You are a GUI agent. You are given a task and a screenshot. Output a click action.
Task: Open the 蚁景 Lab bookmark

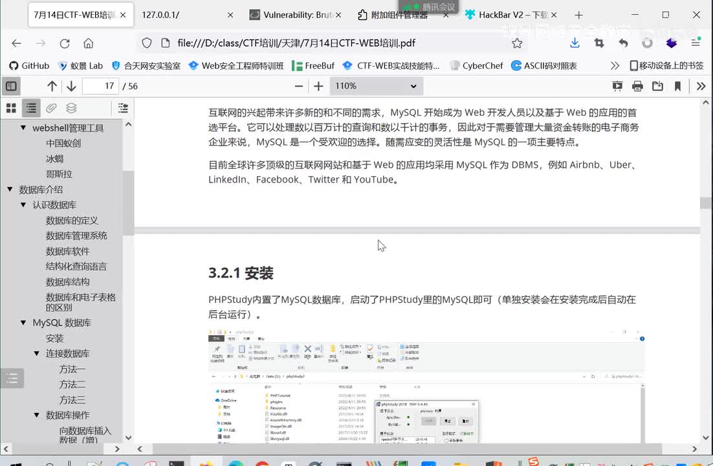click(x=80, y=65)
